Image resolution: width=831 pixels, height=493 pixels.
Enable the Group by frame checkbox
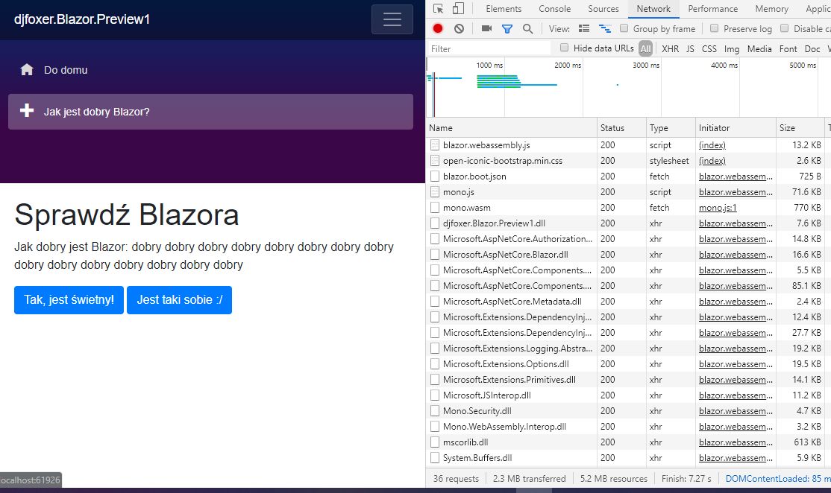pyautogui.click(x=624, y=28)
